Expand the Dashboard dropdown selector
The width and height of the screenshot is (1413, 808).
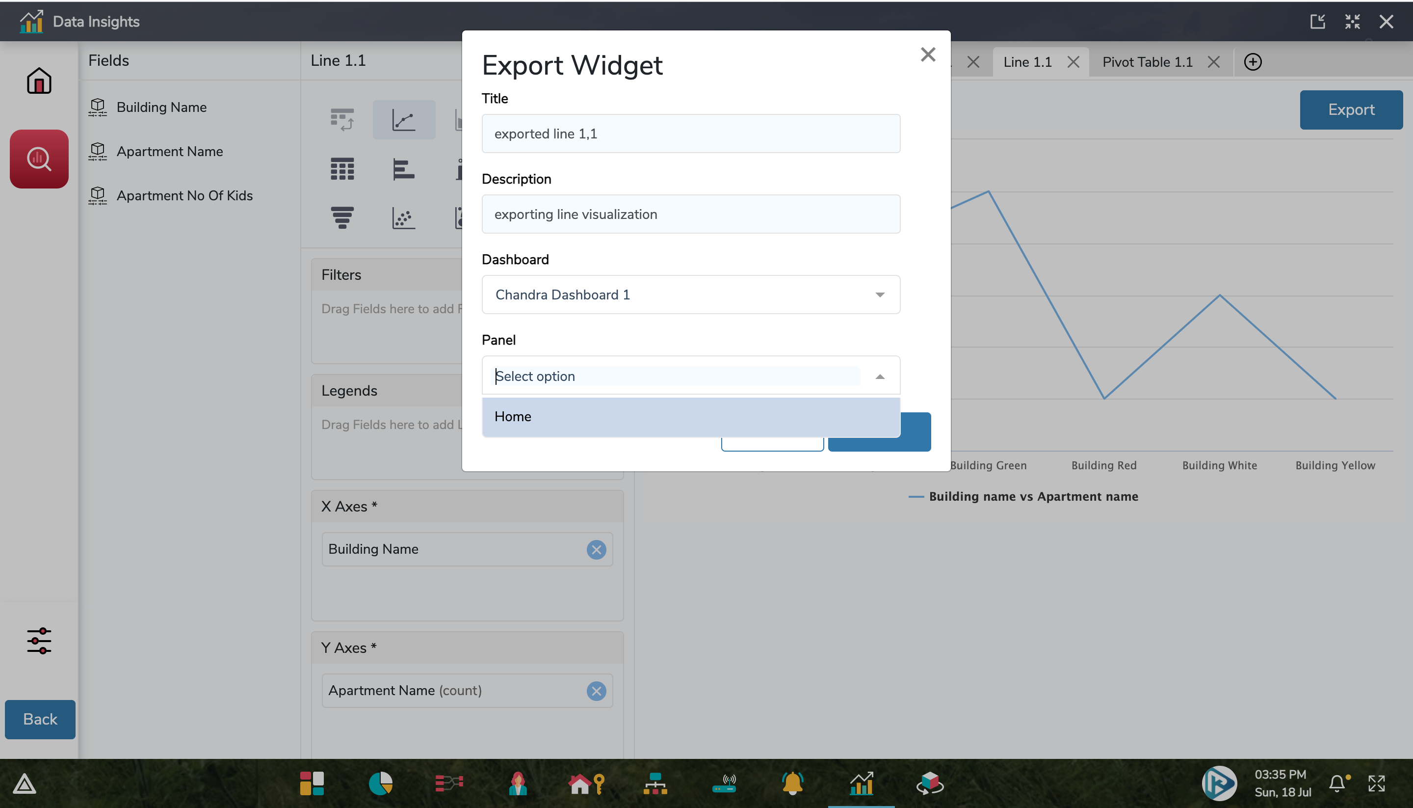879,294
